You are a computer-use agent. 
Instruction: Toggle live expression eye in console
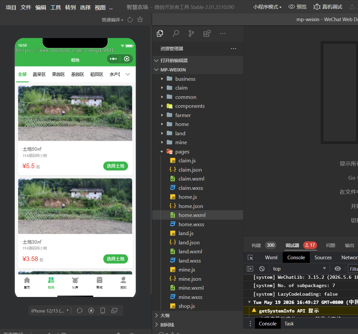tap(338, 269)
